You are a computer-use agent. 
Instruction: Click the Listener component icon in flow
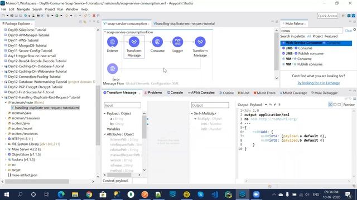pos(113,42)
